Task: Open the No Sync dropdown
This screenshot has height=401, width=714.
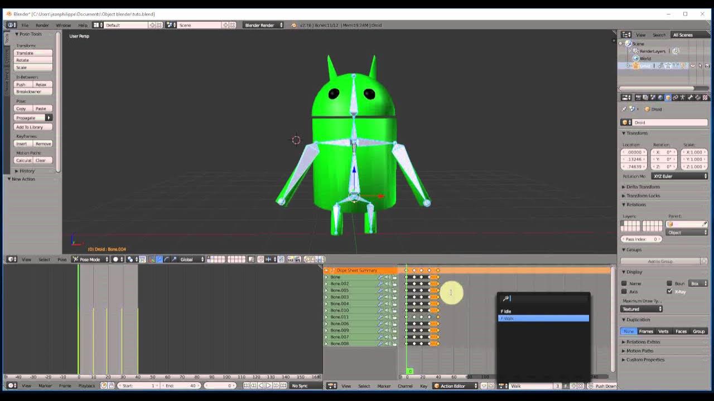Action: coord(306,385)
